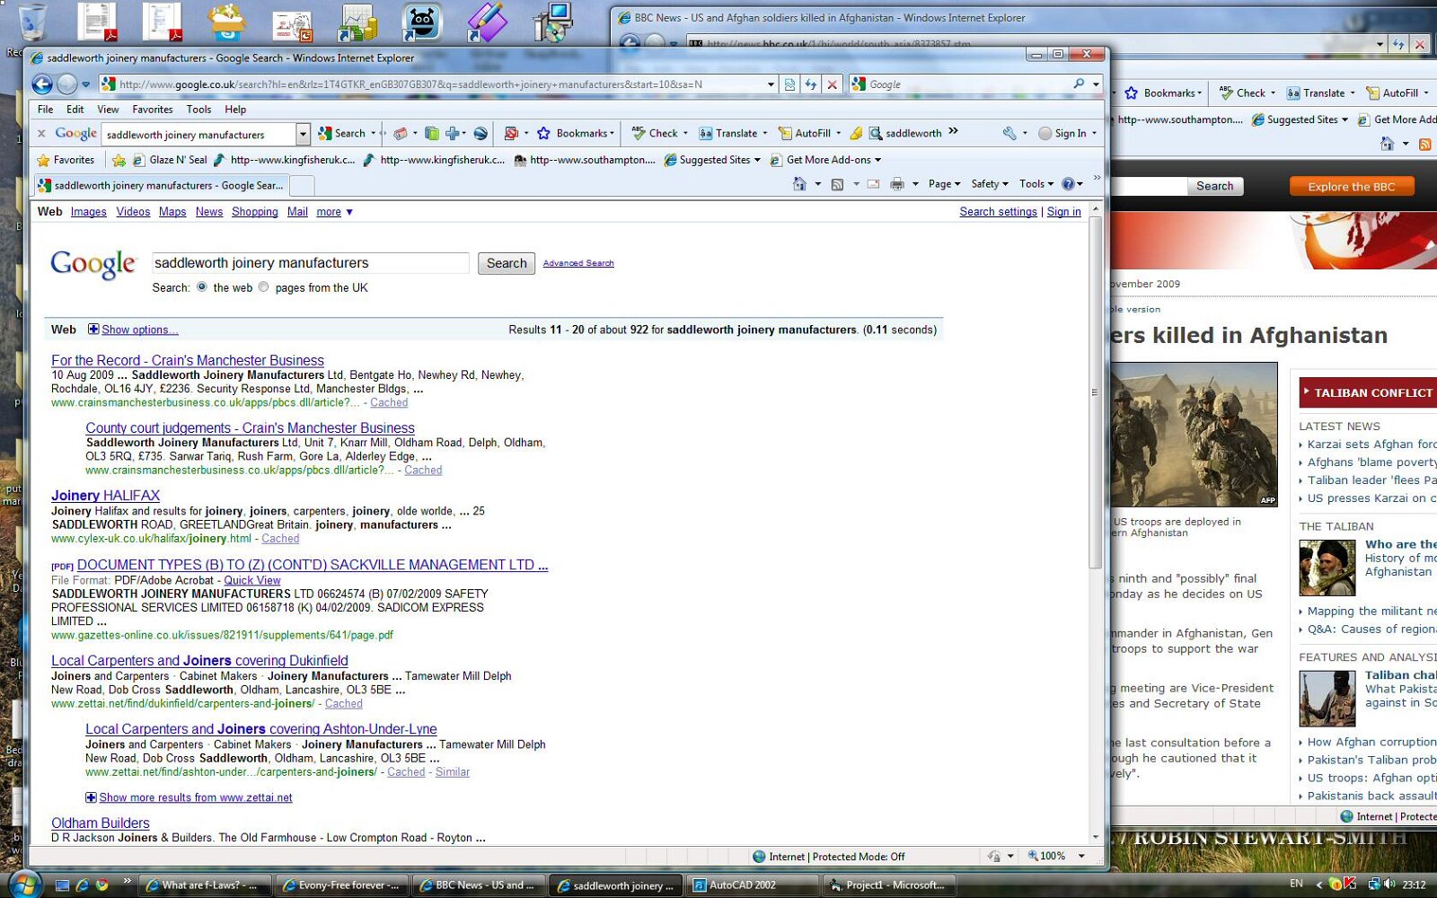
Task: Open the Page dropdown in command bar
Action: (944, 184)
